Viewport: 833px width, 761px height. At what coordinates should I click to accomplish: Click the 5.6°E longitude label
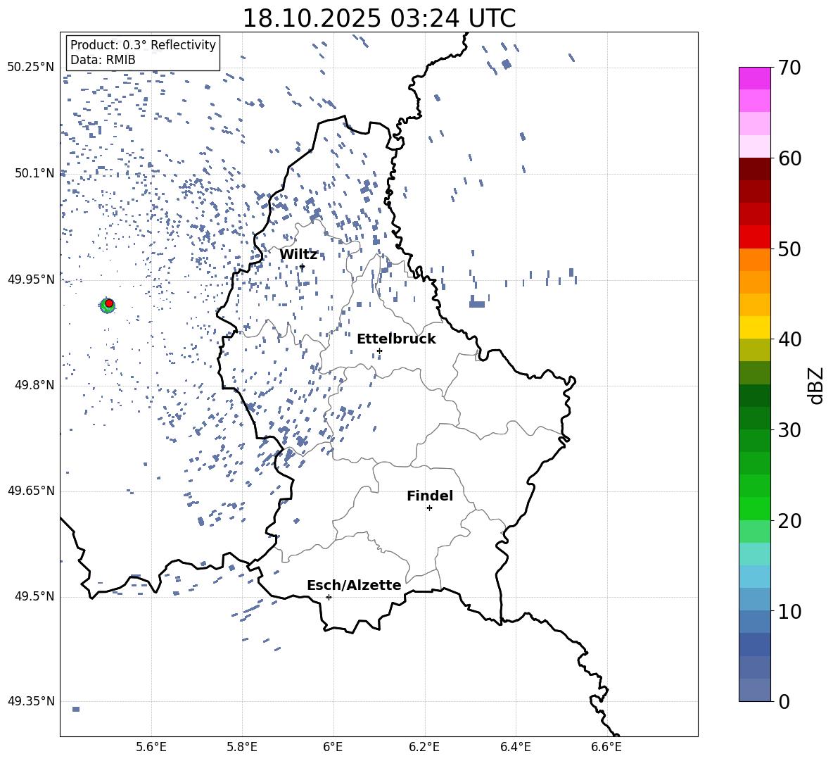coord(151,748)
